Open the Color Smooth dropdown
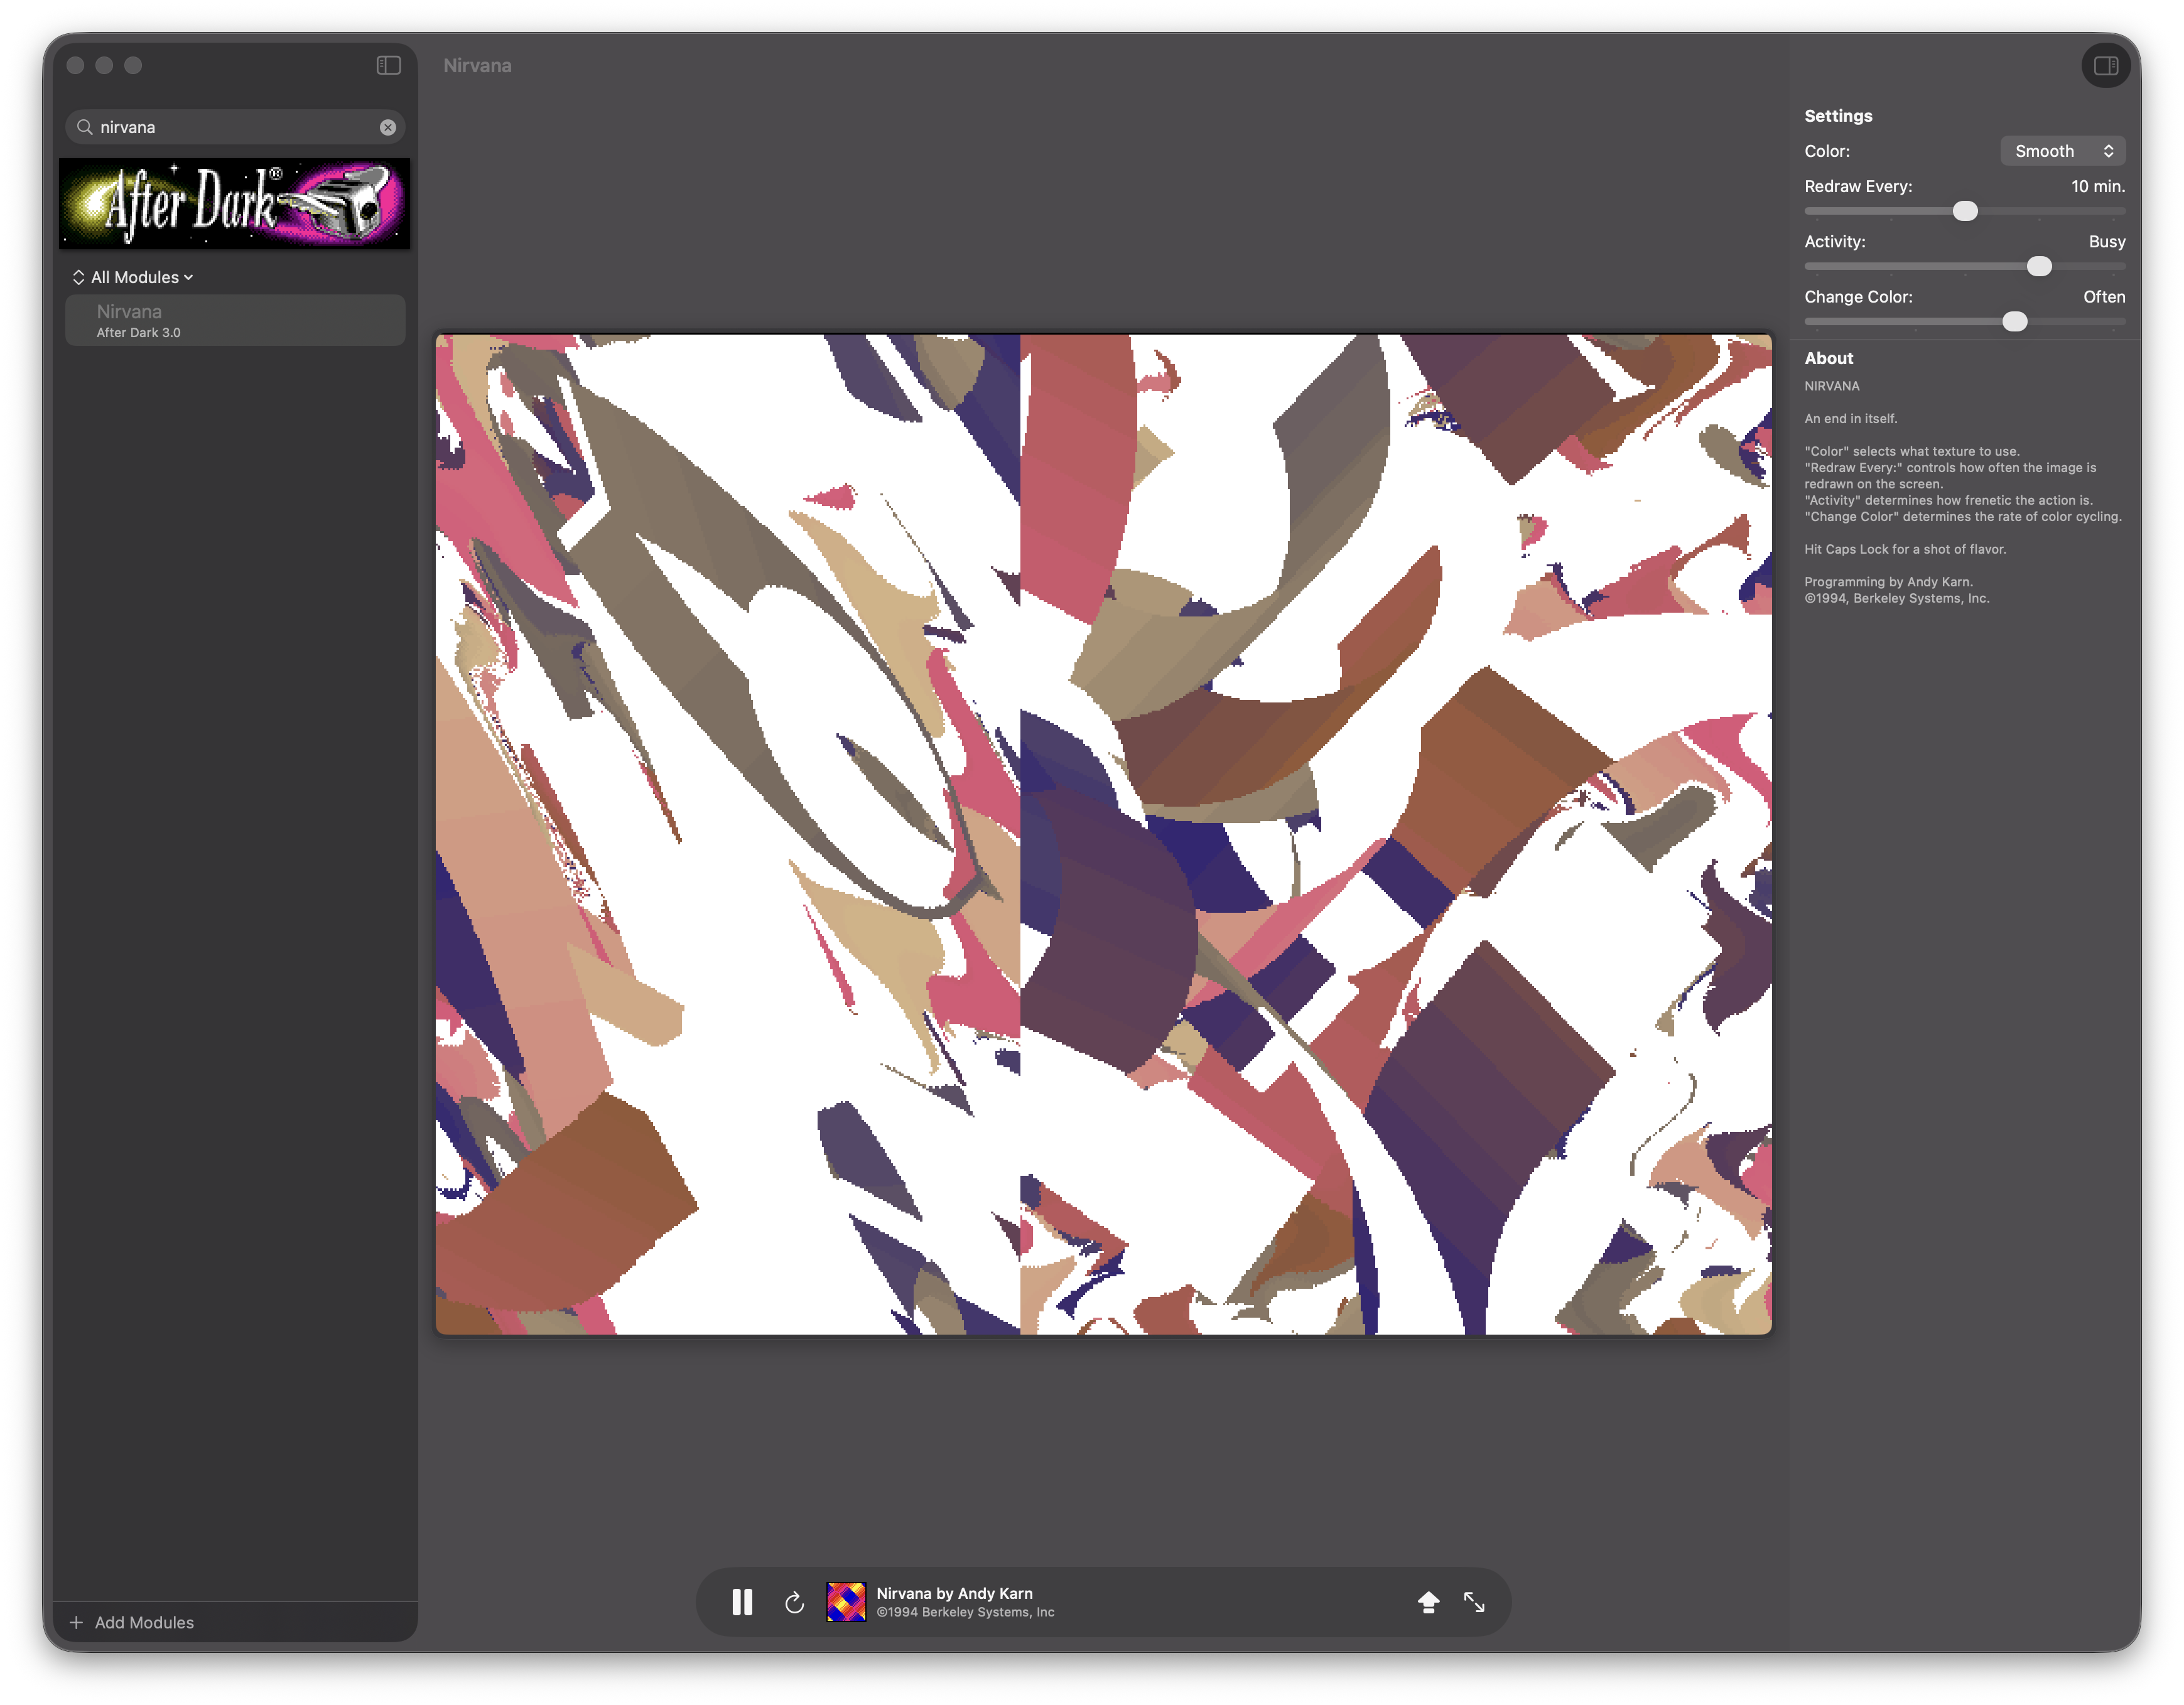Screen dimensions: 2184x1705 pyautogui.click(x=2062, y=151)
